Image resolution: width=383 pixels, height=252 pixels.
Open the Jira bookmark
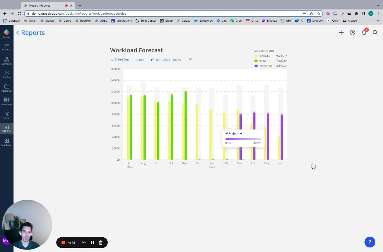click(222, 21)
